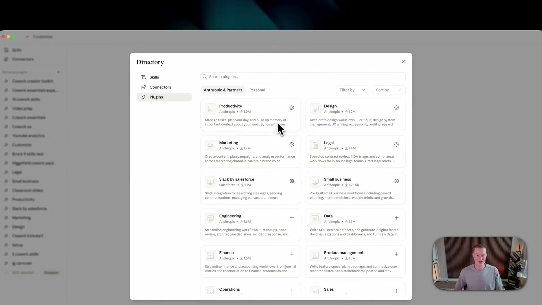
Task: Open the Marketing plugin title
Action: point(228,143)
